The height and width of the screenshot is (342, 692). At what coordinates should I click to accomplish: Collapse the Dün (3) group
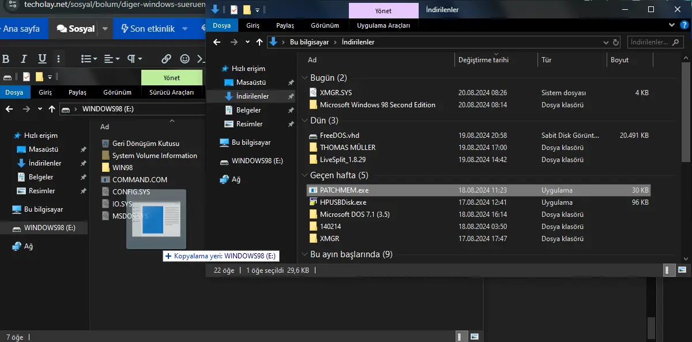[304, 121]
